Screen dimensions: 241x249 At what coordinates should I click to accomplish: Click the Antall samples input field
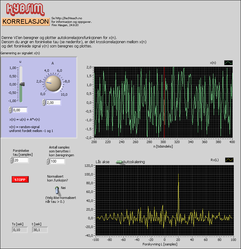pos(57,161)
